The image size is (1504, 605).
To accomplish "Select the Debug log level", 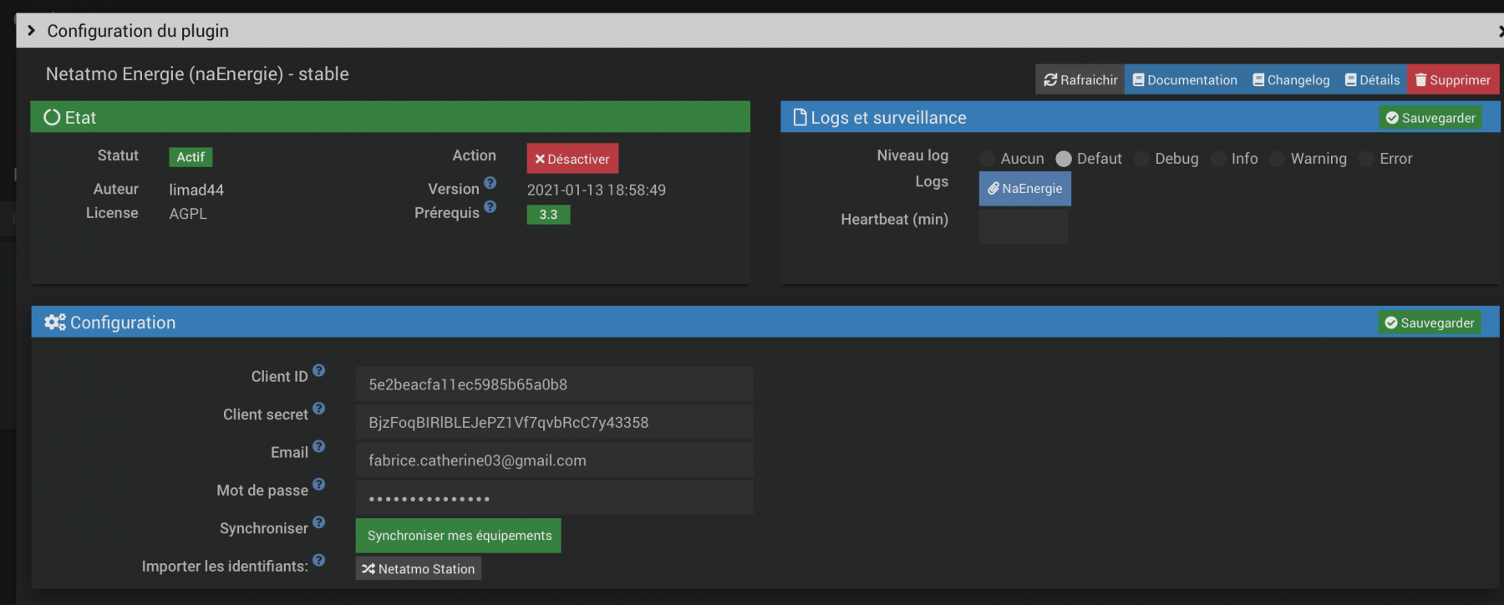I will tap(1141, 159).
